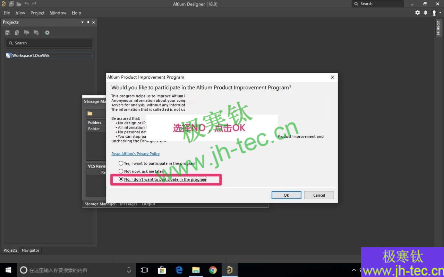Click the stacked documents icon in Projects panel toolbar

pos(17,33)
